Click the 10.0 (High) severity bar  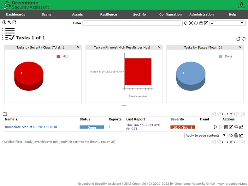(x=182, y=127)
